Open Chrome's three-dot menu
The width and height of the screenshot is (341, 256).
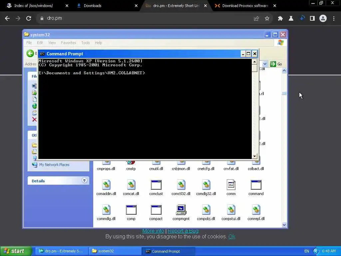(x=334, y=18)
